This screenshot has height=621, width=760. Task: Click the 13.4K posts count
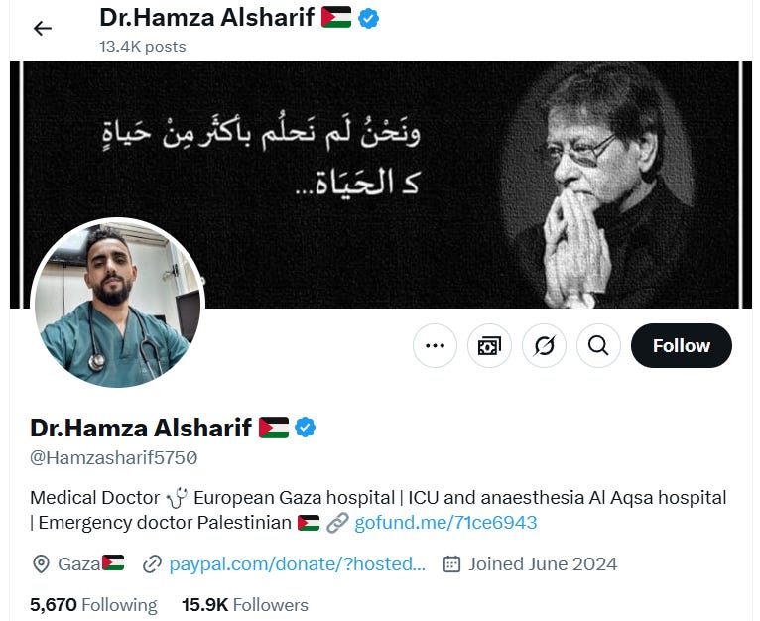tap(143, 47)
